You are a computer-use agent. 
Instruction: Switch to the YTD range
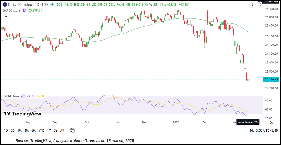coord(41,130)
